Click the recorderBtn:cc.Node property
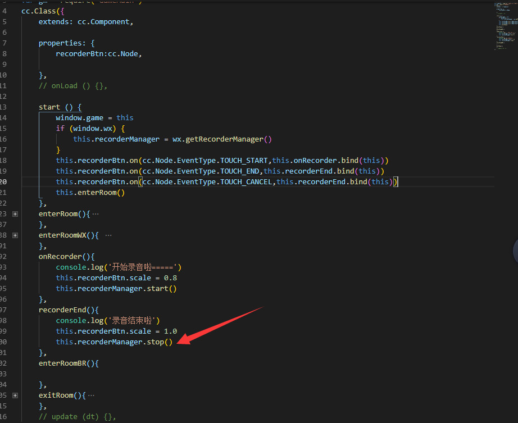The image size is (518, 423). coord(98,54)
